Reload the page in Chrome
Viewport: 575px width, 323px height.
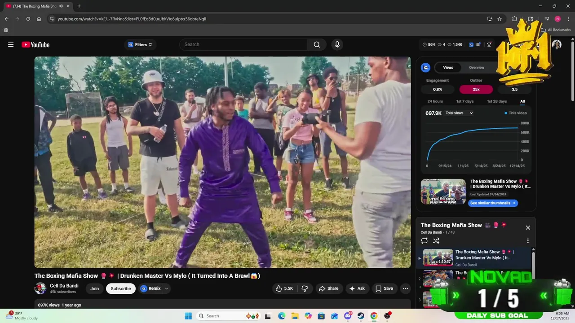[x=28, y=19]
